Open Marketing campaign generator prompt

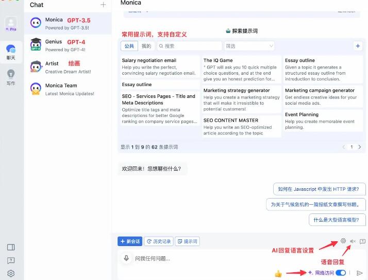pos(323,97)
